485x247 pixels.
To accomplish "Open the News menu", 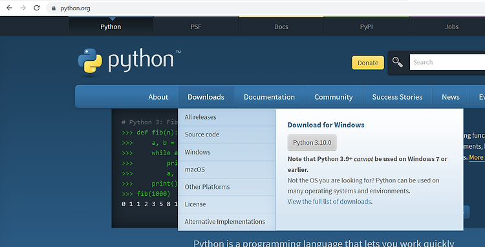I will click(451, 97).
